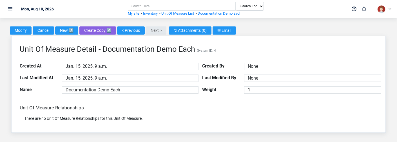
Task: Click the Last Modified At value
Action: point(130,78)
